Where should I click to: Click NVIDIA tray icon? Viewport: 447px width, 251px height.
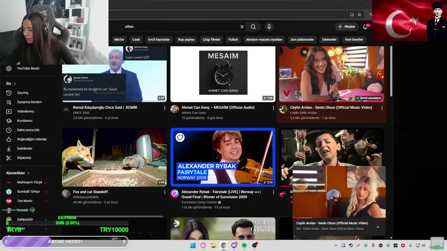(395, 245)
